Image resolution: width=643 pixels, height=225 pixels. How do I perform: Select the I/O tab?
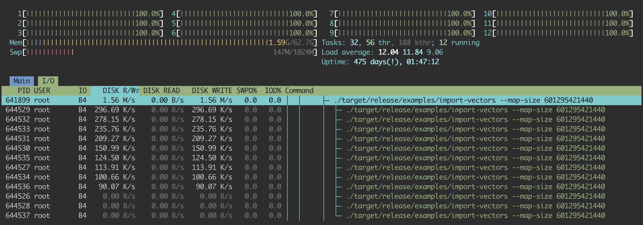[x=48, y=81]
